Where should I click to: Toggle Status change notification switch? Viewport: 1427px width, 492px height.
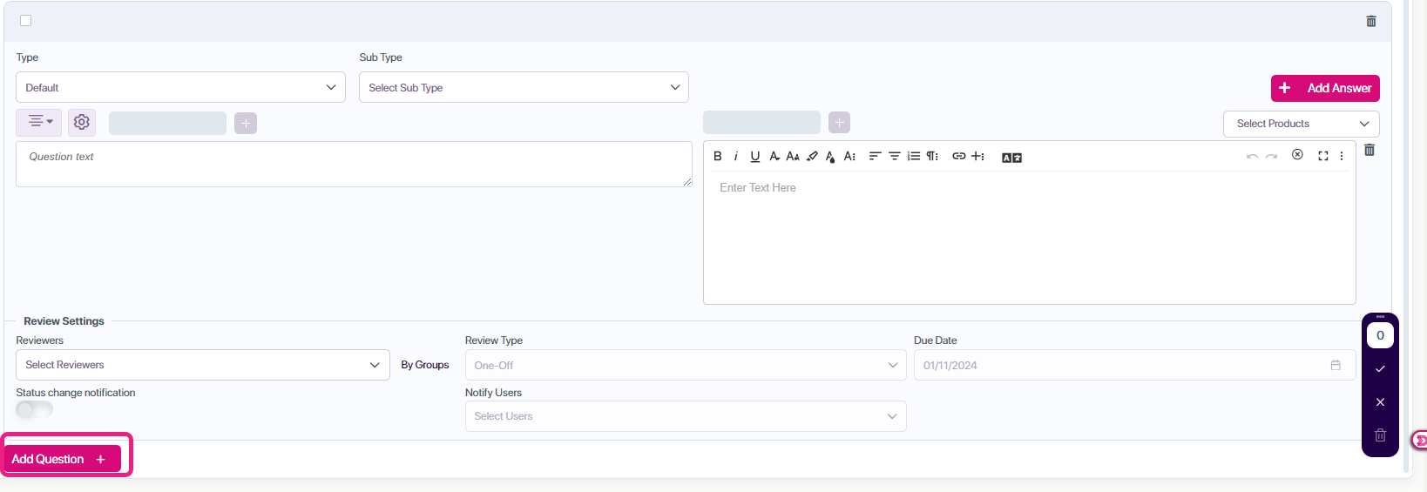[x=35, y=409]
